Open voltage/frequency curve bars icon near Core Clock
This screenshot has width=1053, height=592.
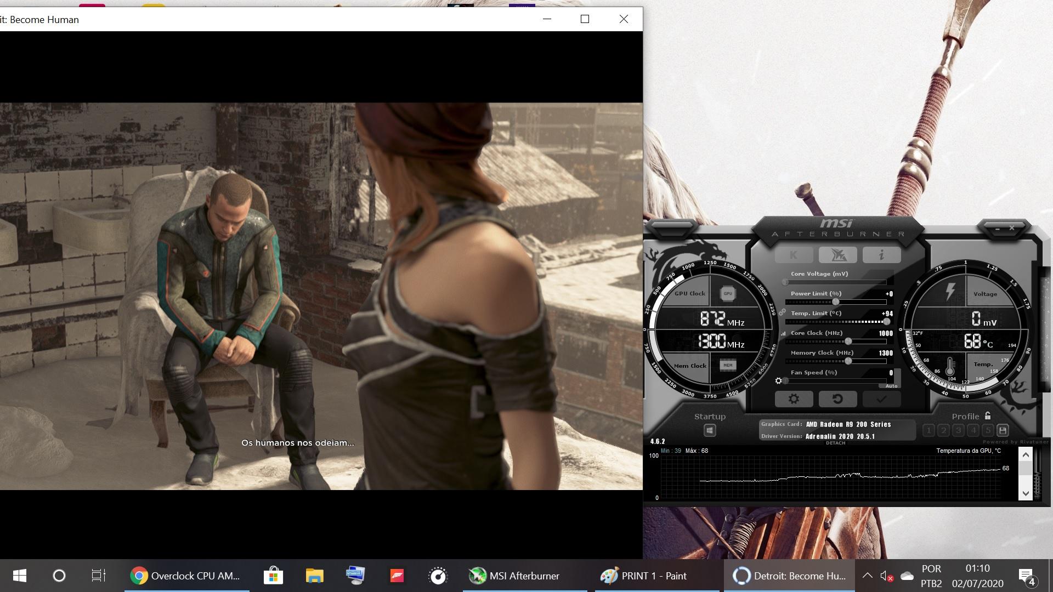click(x=783, y=333)
